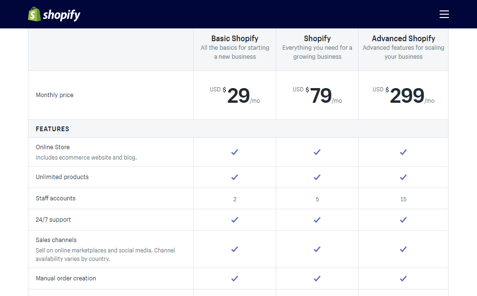The height and width of the screenshot is (296, 477).
Task: Click the Online Store checkmark under Basic Shopify
Action: pyautogui.click(x=234, y=152)
